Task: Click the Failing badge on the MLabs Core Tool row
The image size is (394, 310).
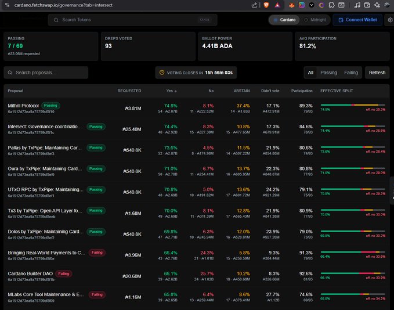Action: click(97, 294)
